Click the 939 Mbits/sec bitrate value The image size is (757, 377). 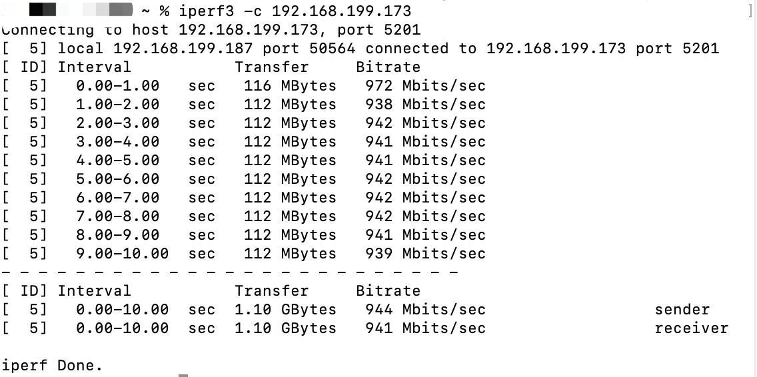coord(425,253)
